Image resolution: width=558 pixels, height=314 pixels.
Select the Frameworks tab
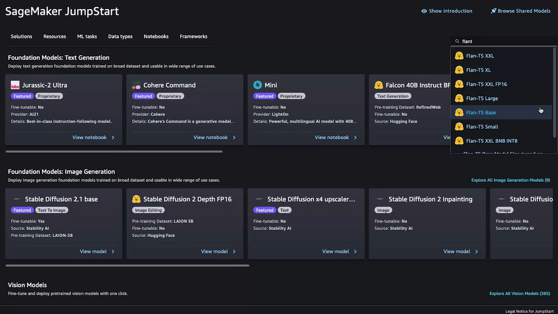194,36
